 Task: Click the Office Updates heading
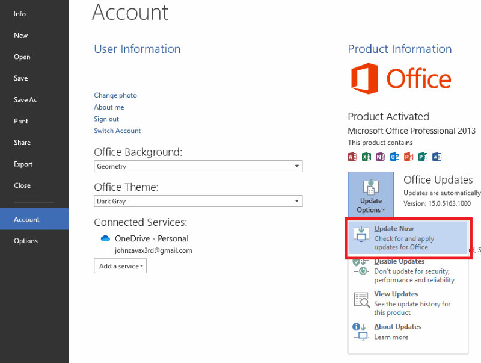tap(438, 180)
